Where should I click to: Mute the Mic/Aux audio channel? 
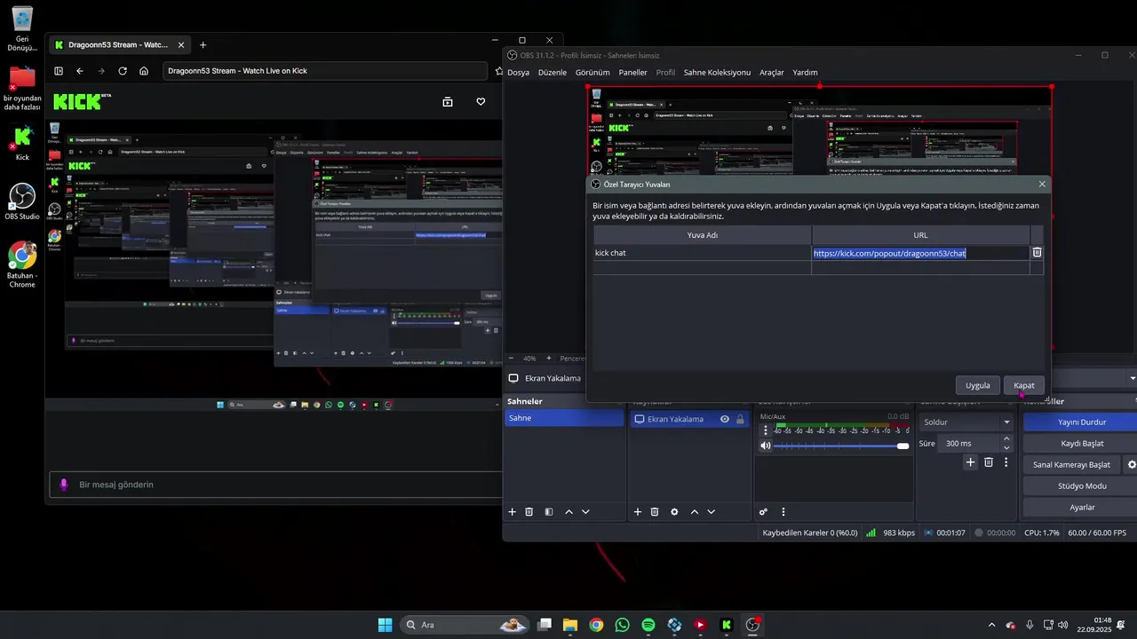tap(766, 446)
